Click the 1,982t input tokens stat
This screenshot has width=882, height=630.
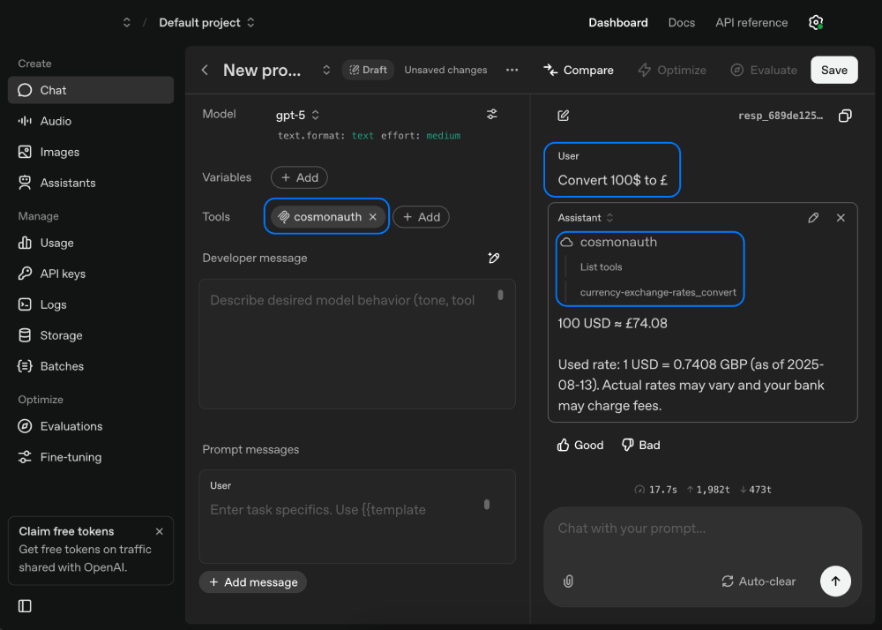(x=708, y=490)
